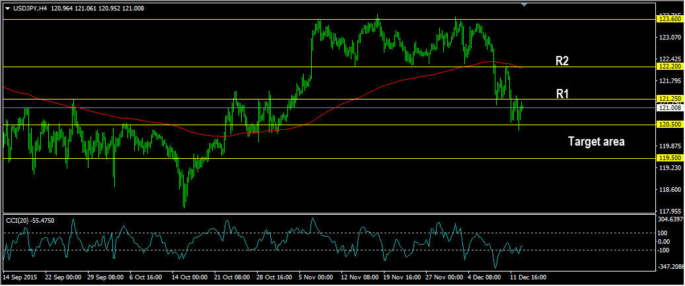685x286 pixels.
Task: Click the small triangle before USDJPY,H4
Action: 7,9
